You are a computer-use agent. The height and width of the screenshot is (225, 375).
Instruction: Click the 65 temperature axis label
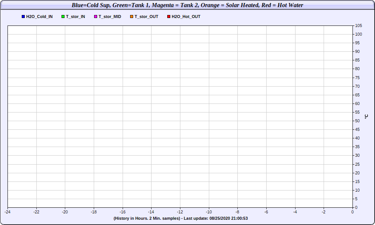pos(357,95)
